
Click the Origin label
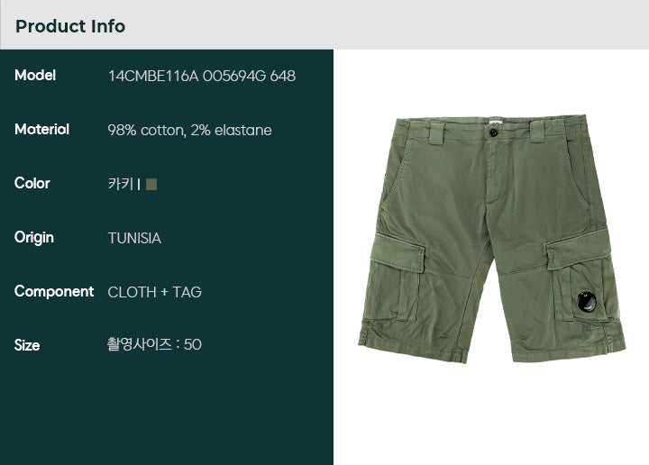click(x=34, y=238)
